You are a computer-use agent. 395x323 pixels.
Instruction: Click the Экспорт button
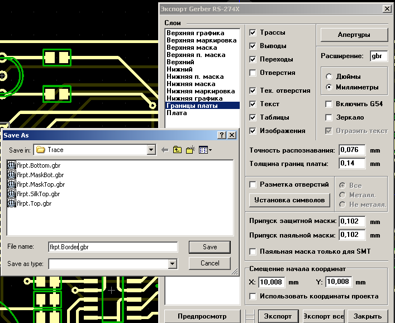[x=278, y=316]
